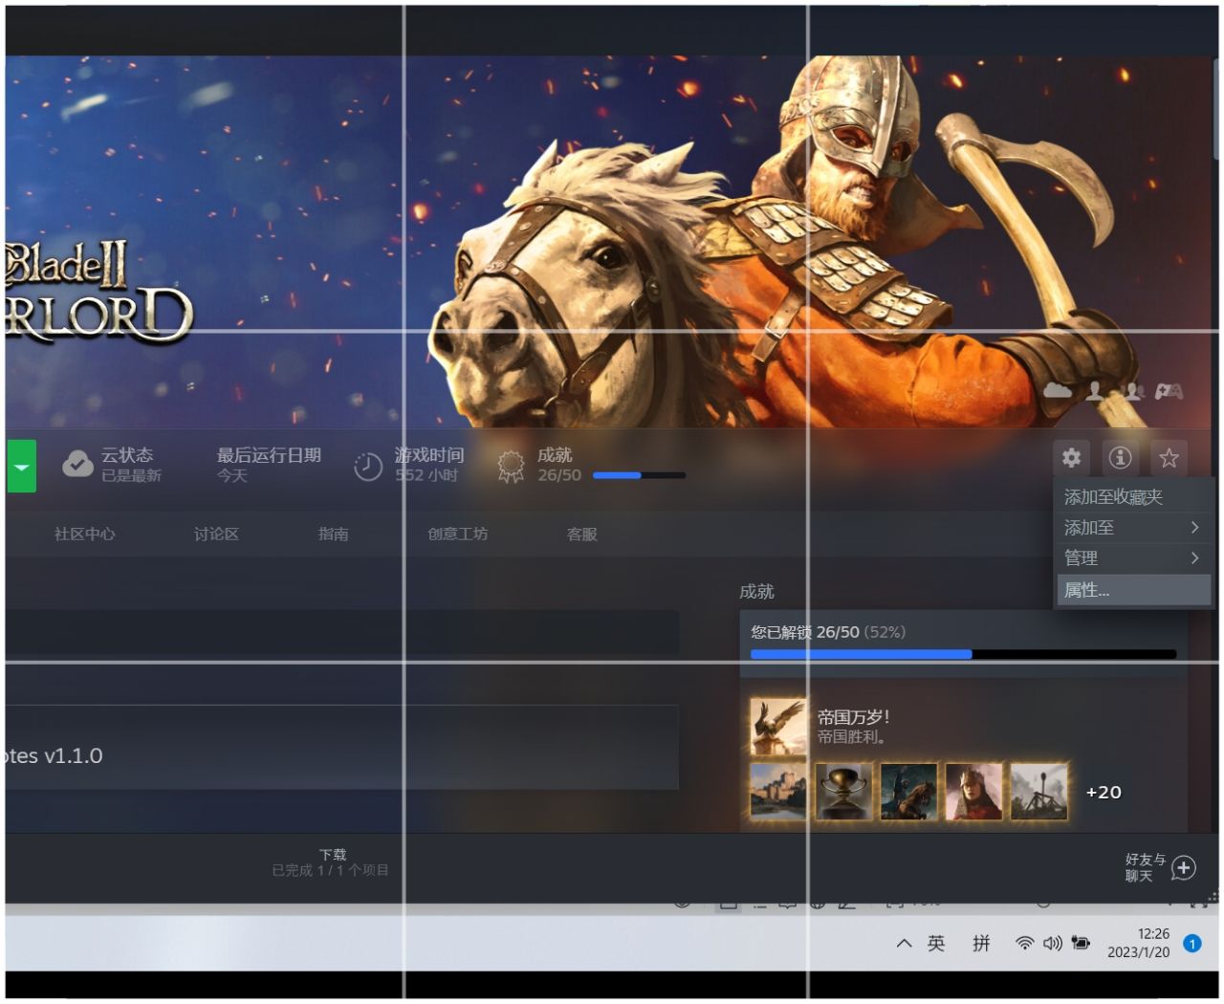Open the 指南 tab
Screen dimensions: 1224x1004
pyautogui.click(x=333, y=534)
